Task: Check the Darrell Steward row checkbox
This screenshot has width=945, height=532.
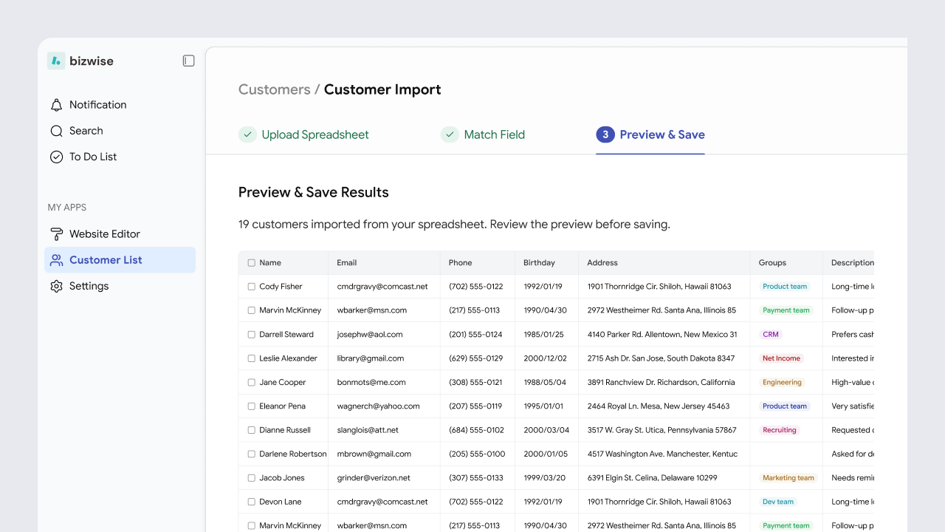Action: pos(252,335)
